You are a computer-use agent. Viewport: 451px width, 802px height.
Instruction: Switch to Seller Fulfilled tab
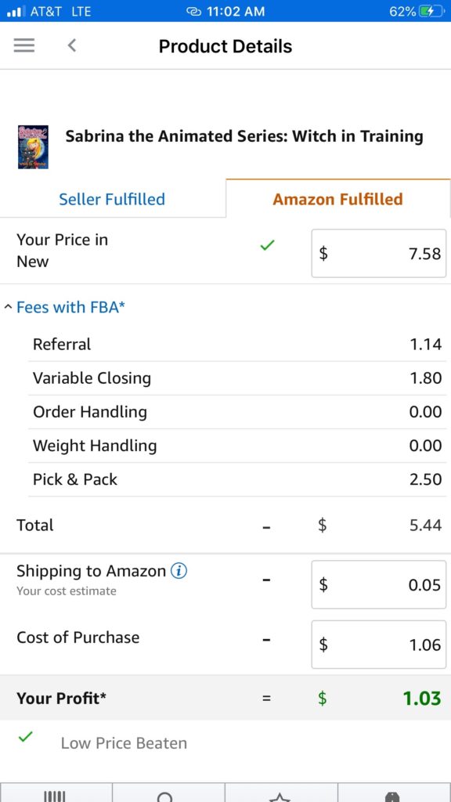[x=112, y=199]
